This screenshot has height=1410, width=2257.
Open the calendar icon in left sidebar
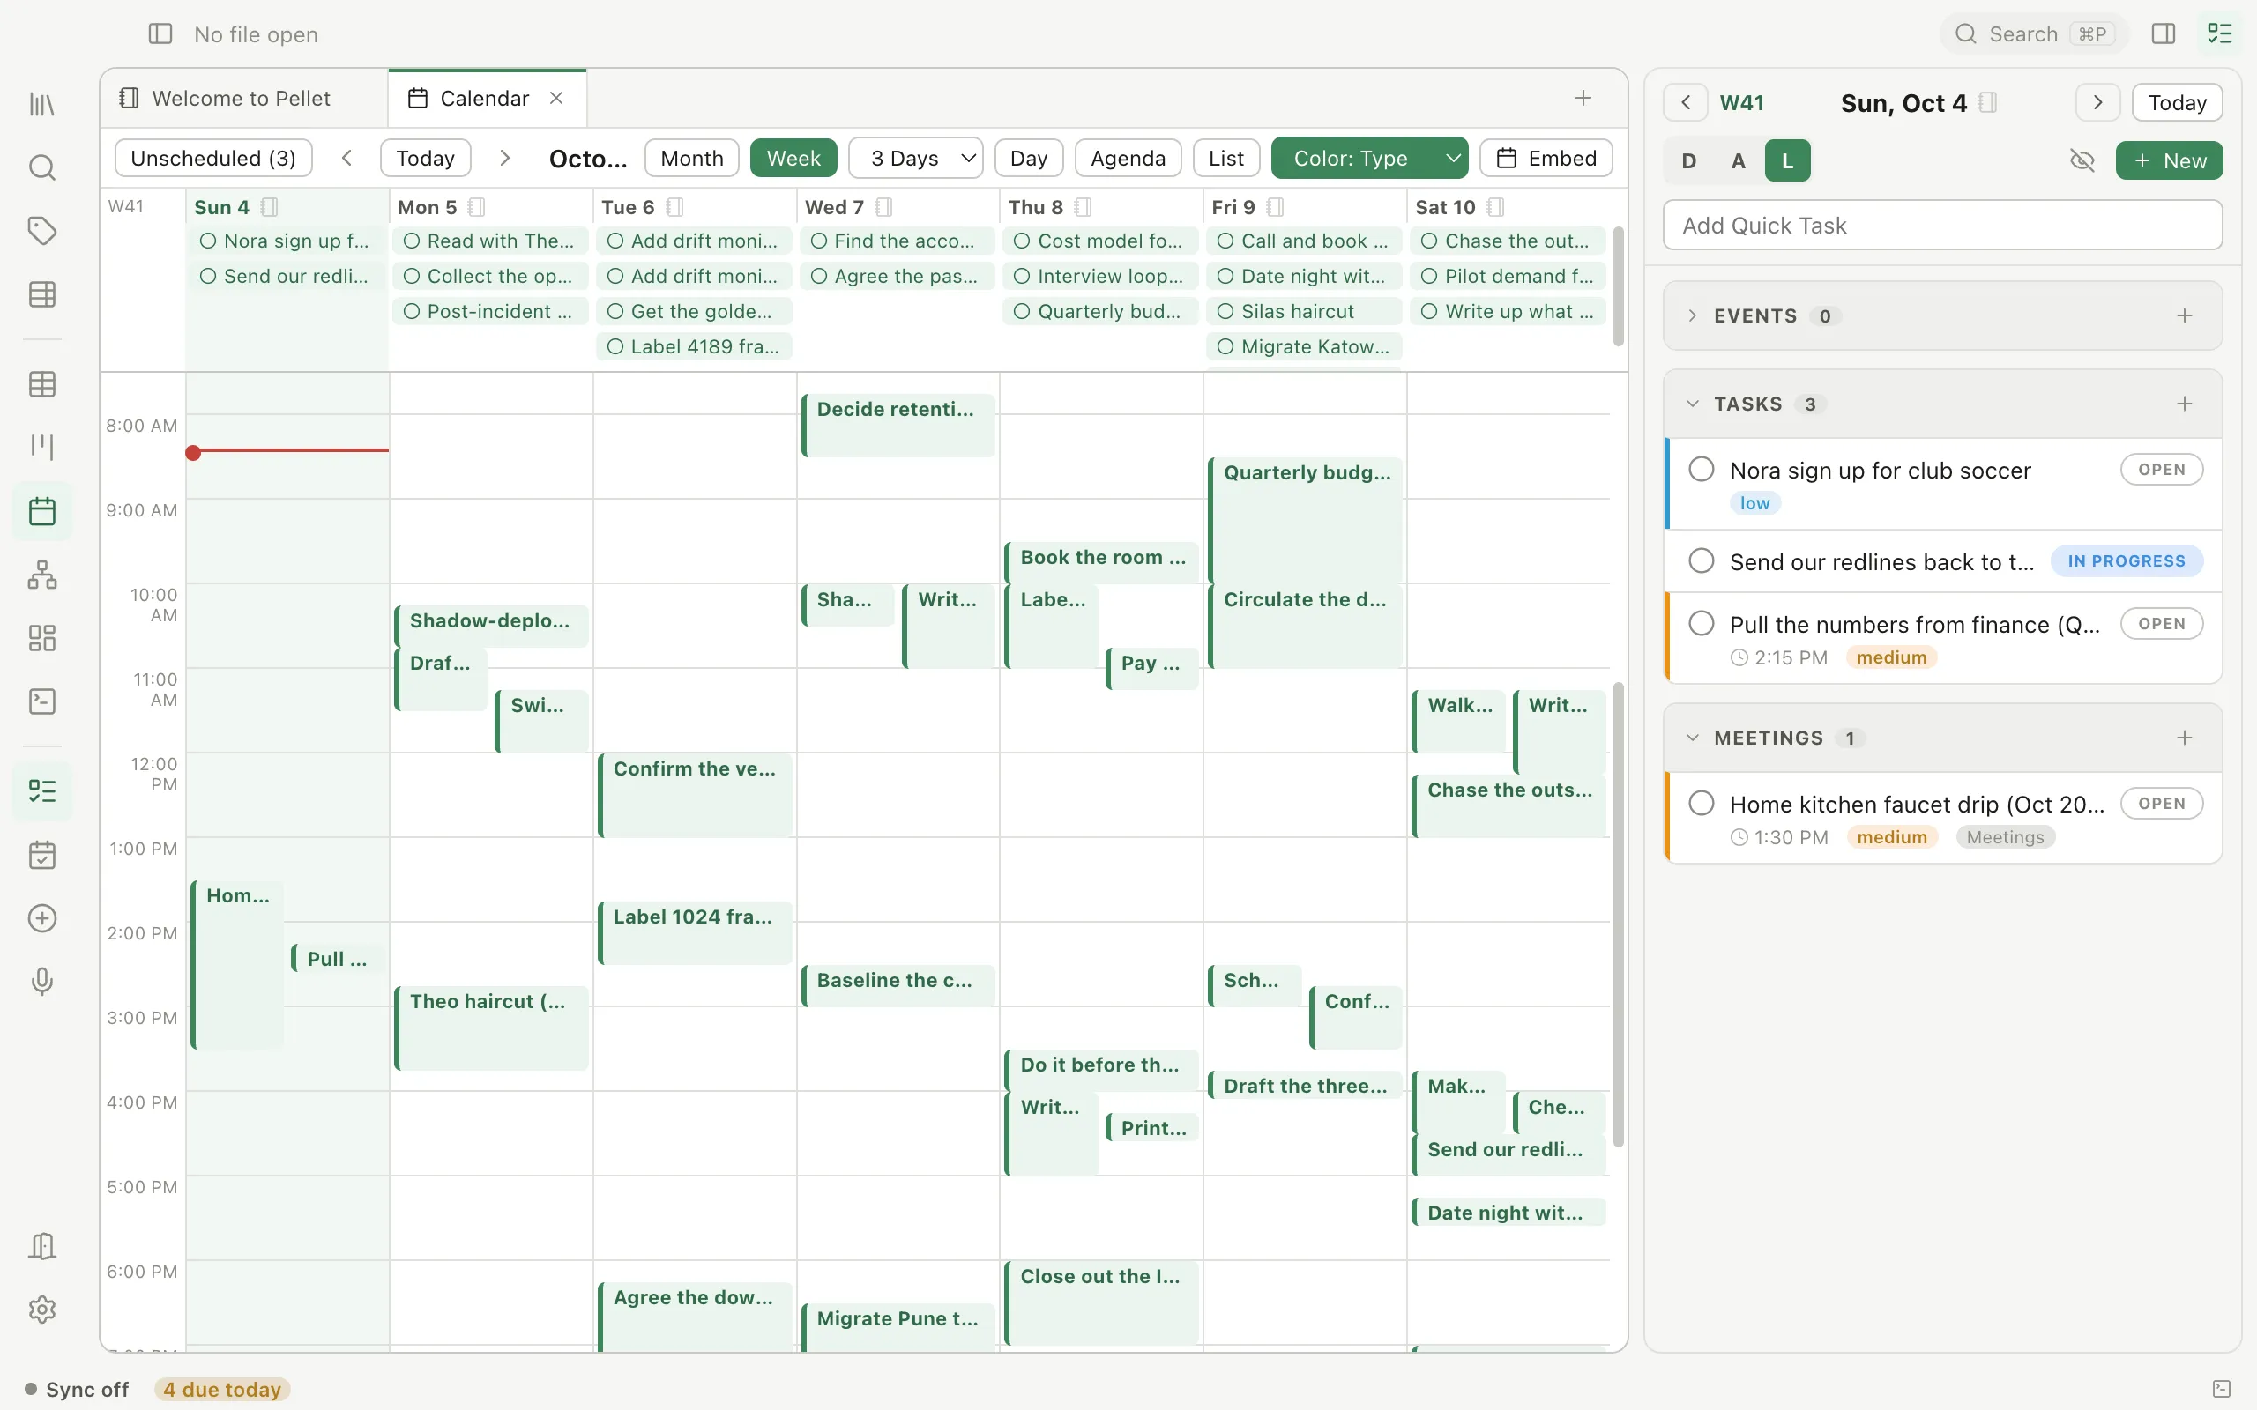coord(42,511)
